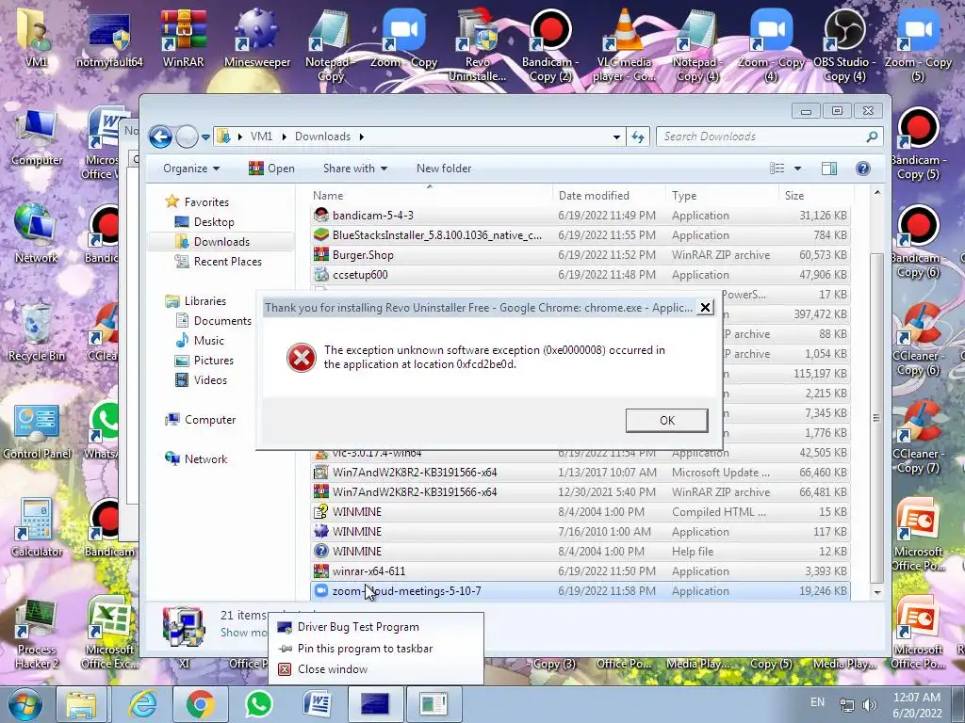
Task: Select the winrar-x64-611 file
Action: [581, 571]
